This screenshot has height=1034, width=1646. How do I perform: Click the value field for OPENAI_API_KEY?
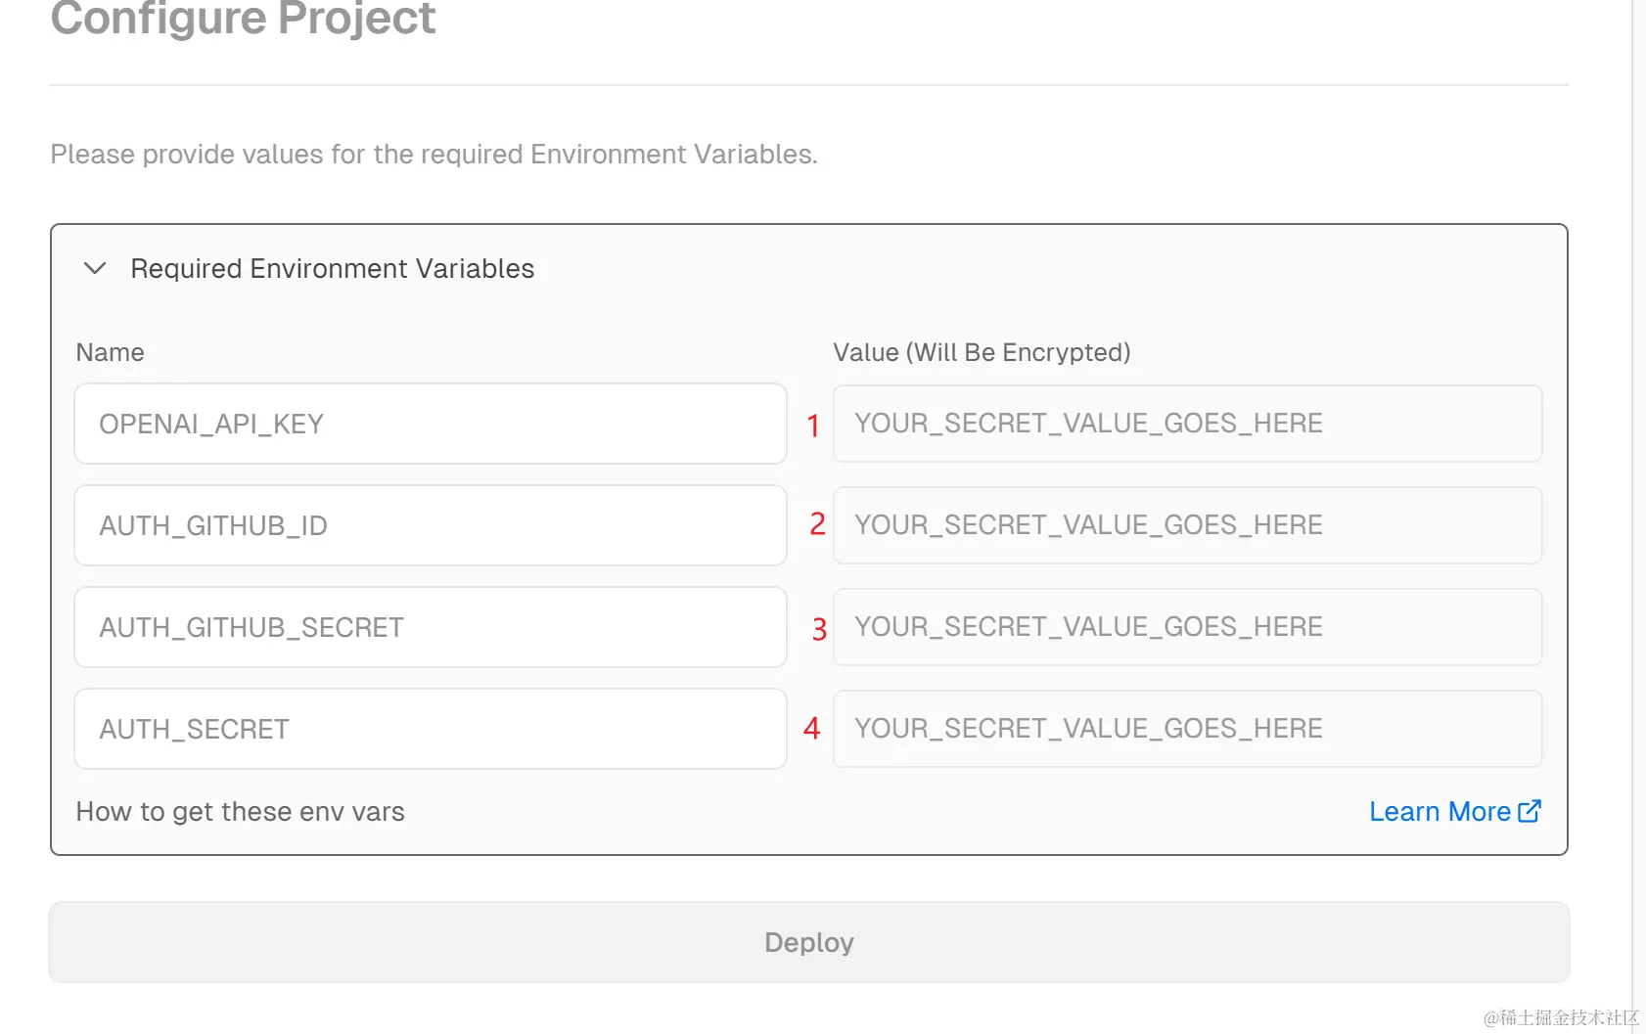point(1187,424)
